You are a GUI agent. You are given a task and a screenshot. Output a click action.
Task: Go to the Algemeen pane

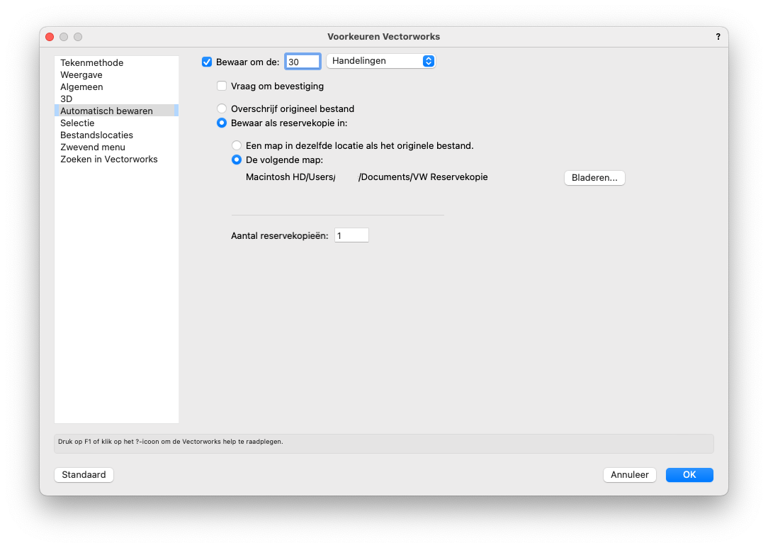pyautogui.click(x=117, y=86)
